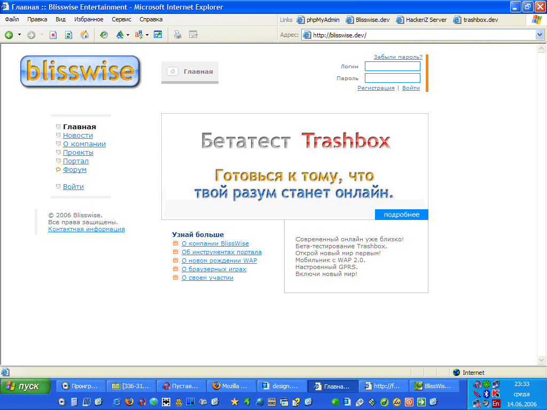Click the vertical scrollbar up arrow

tap(541, 49)
